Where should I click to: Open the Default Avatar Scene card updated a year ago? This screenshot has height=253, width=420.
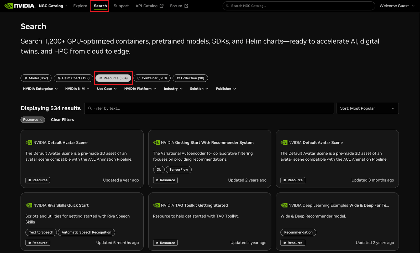pyautogui.click(x=82, y=159)
